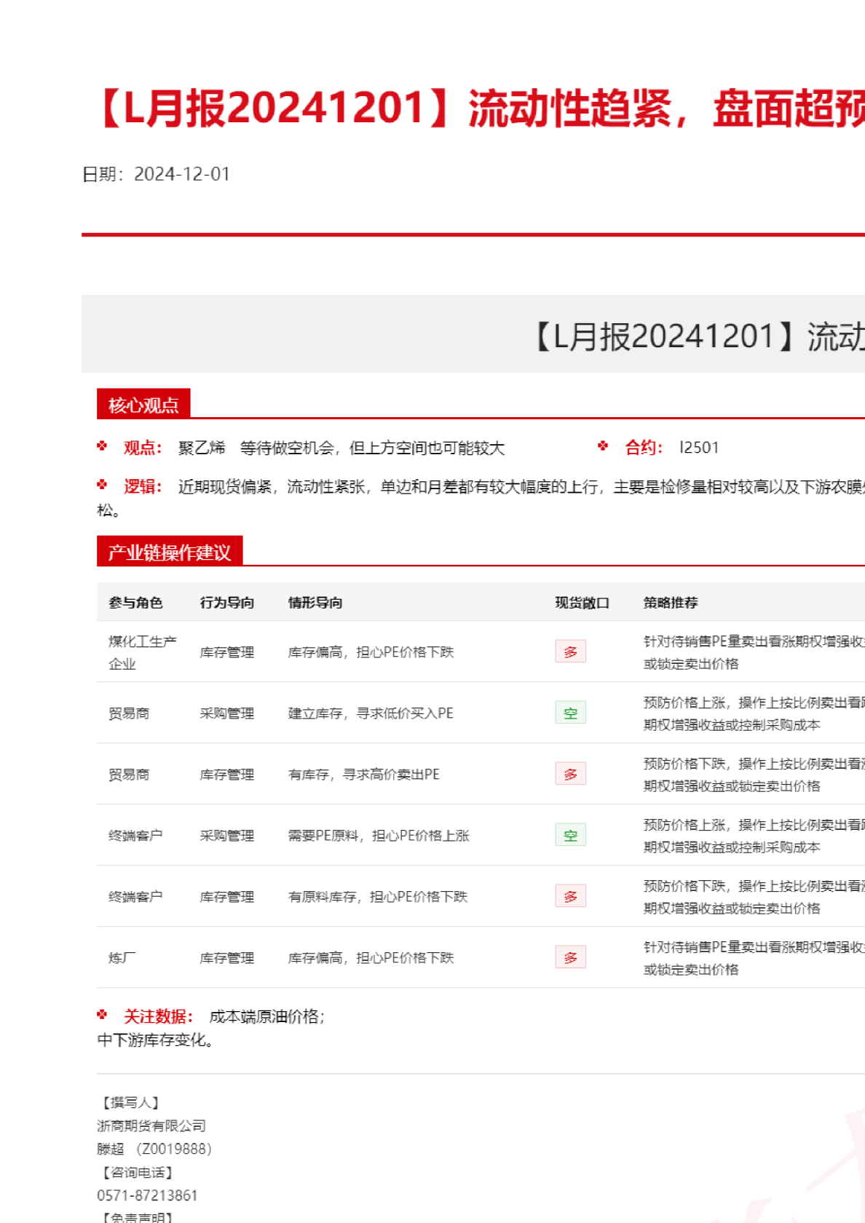Image resolution: width=865 pixels, height=1223 pixels.
Task: Click the 空 badge in 终端客户 采购管理 row
Action: point(570,835)
